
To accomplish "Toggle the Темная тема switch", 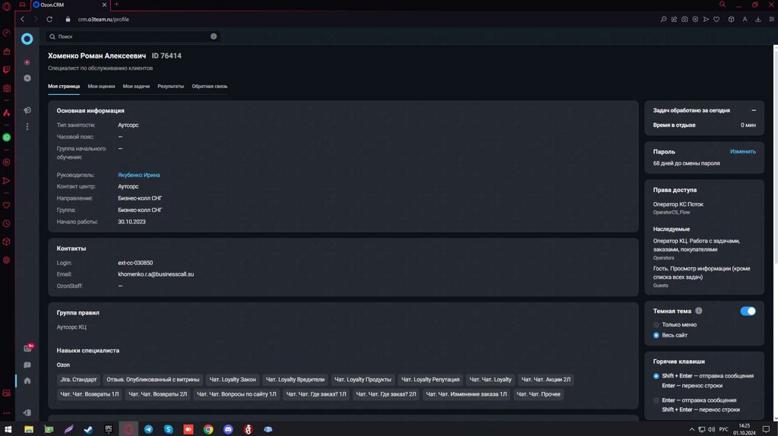I will tap(748, 311).
